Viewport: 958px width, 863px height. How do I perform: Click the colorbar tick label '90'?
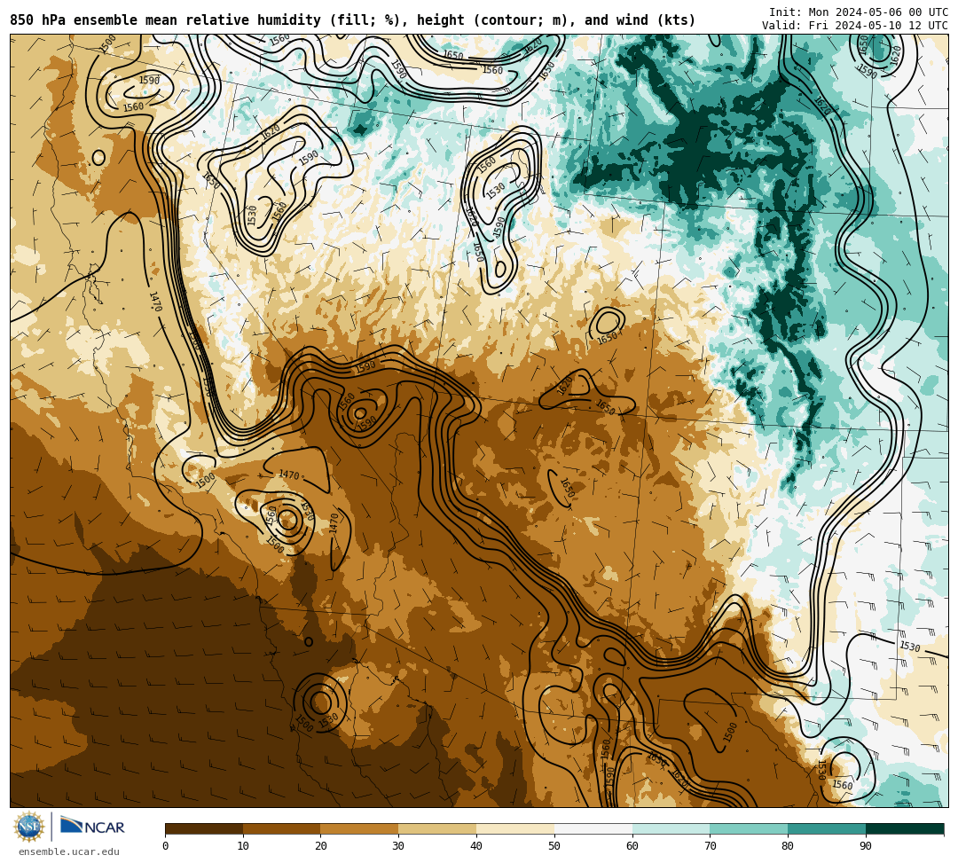pyautogui.click(x=866, y=846)
